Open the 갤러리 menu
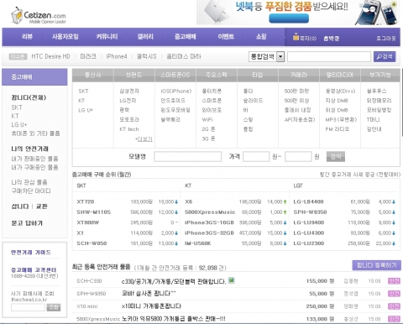Image resolution: width=403 pixels, height=324 pixels. [x=145, y=36]
